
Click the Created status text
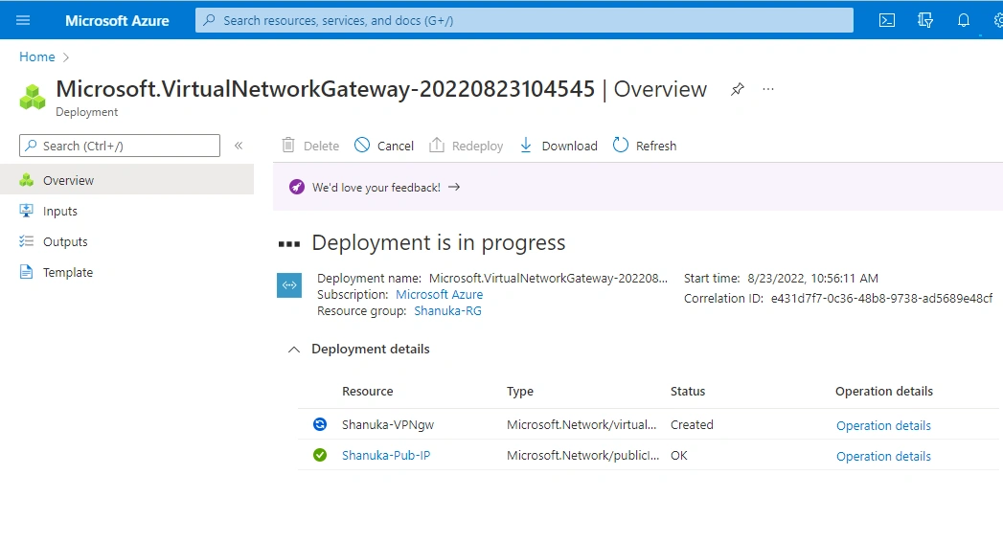[x=692, y=424]
